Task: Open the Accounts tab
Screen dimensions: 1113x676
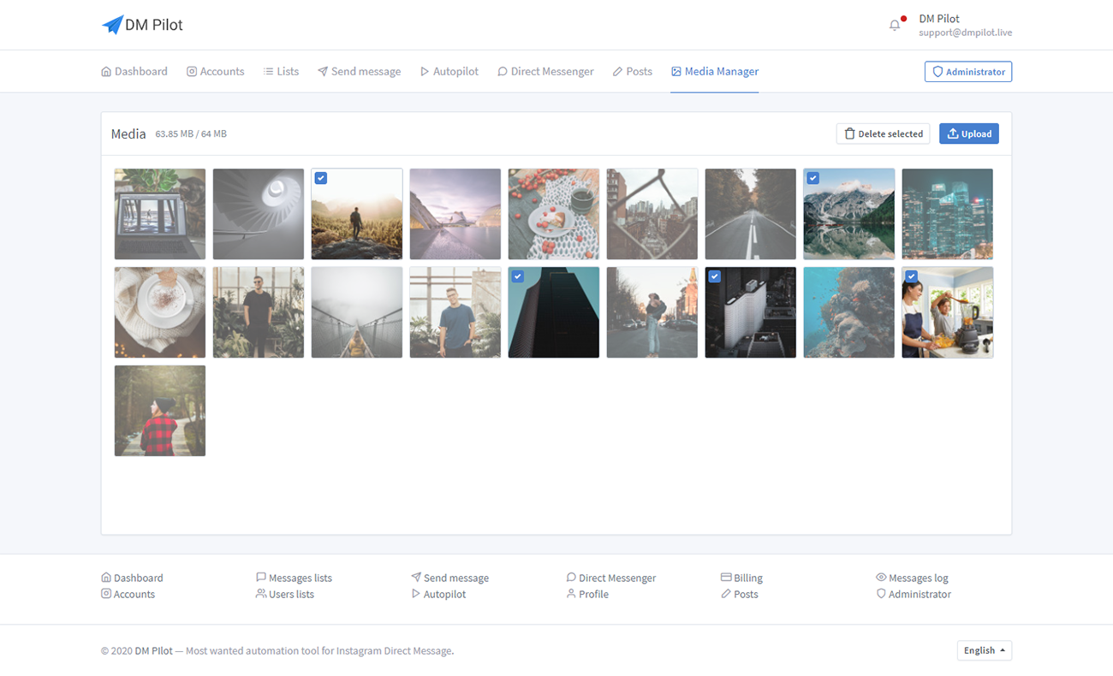Action: [x=216, y=72]
